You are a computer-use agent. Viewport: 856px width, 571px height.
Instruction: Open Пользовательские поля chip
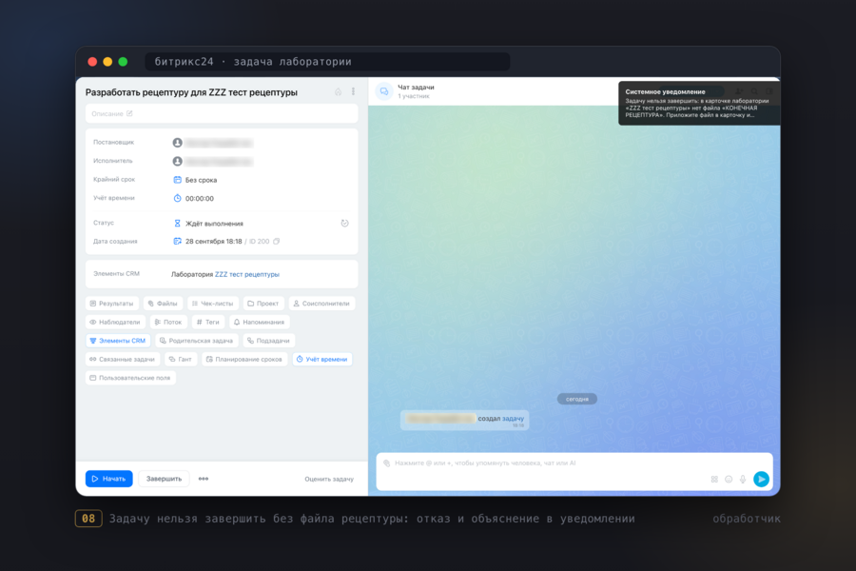pos(130,378)
